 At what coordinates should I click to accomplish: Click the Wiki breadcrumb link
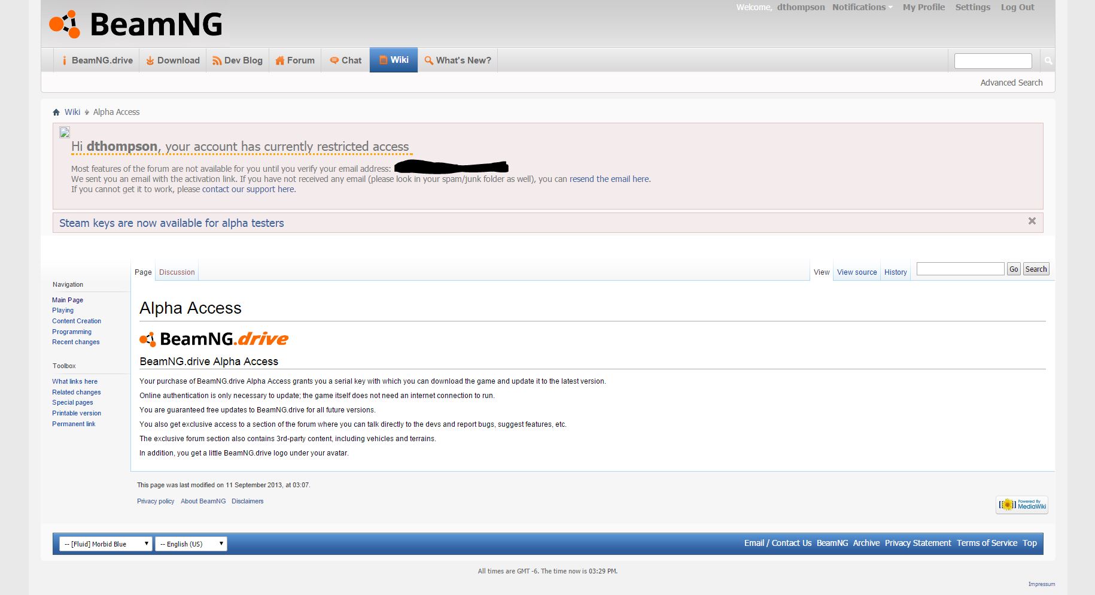point(72,112)
